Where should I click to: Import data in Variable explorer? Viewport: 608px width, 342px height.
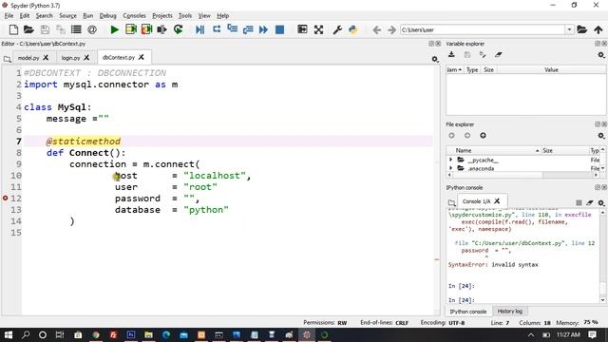(x=451, y=55)
